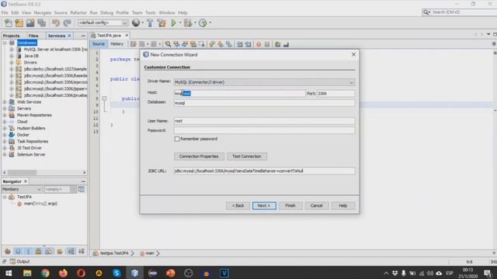Open Chrome from the Windows taskbar
Viewport: 497px width, 279px height.
45,273
